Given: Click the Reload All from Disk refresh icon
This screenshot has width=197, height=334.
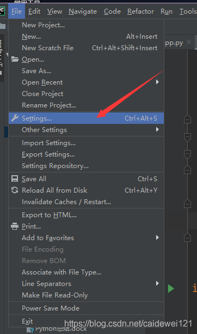Looking at the screenshot, I should coord(15,190).
